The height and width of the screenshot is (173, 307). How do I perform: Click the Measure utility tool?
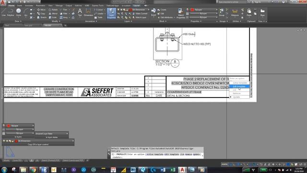pos(235,12)
